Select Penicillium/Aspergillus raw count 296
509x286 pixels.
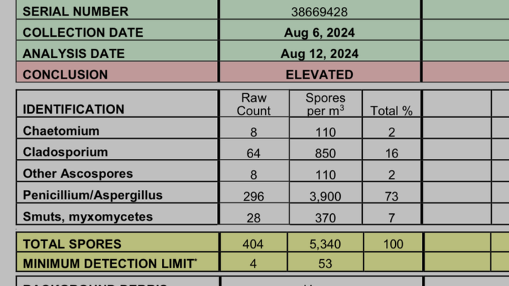coord(254,196)
